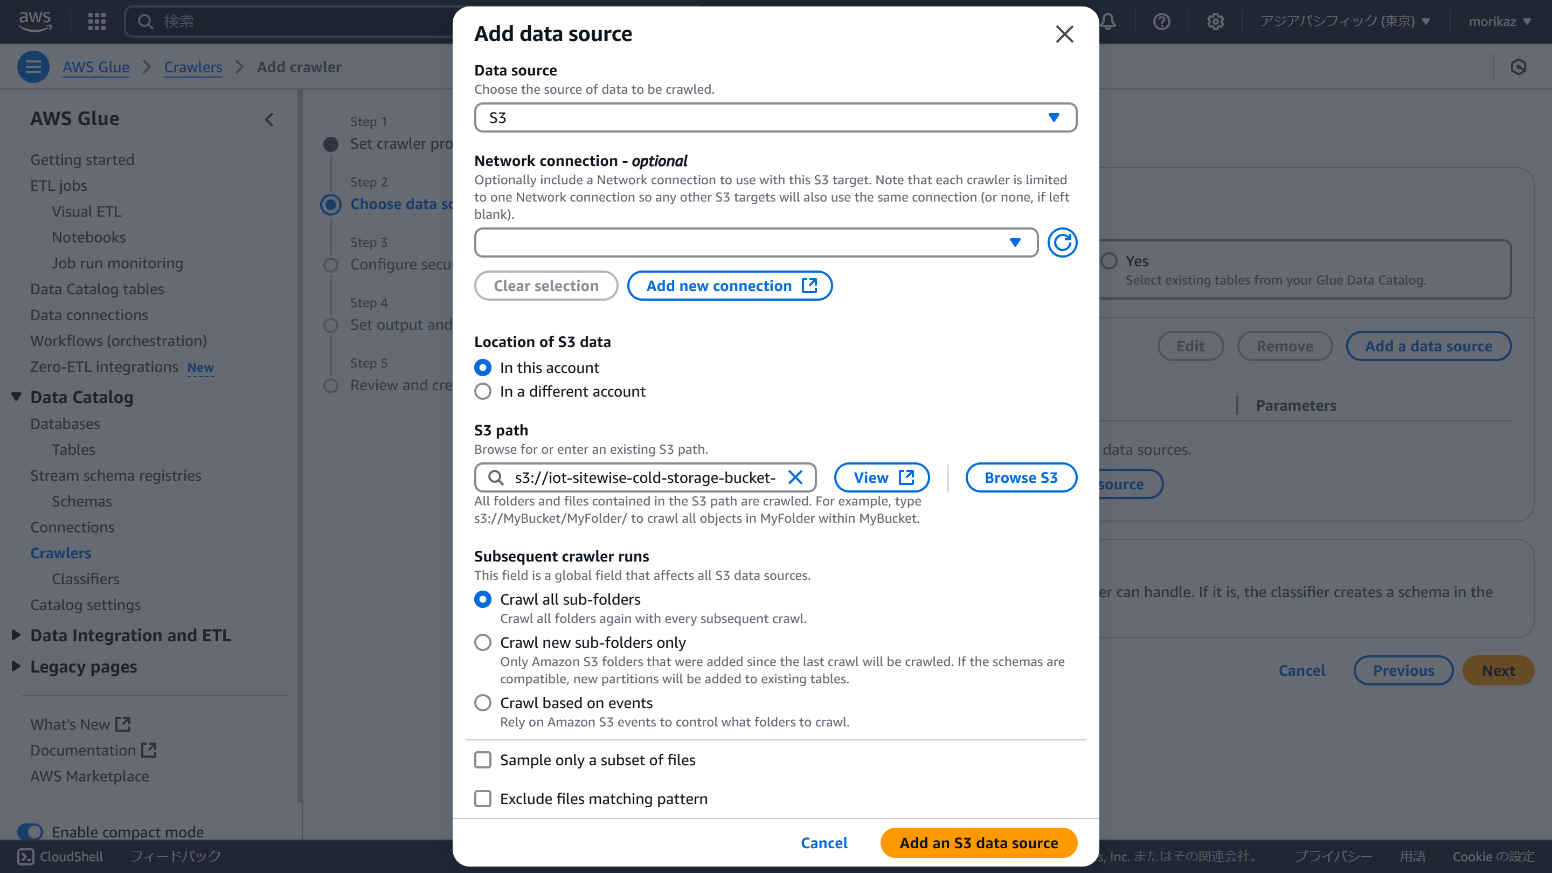Screen dimensions: 1552x873
Task: Open the Data source S3 dropdown
Action: pos(775,117)
